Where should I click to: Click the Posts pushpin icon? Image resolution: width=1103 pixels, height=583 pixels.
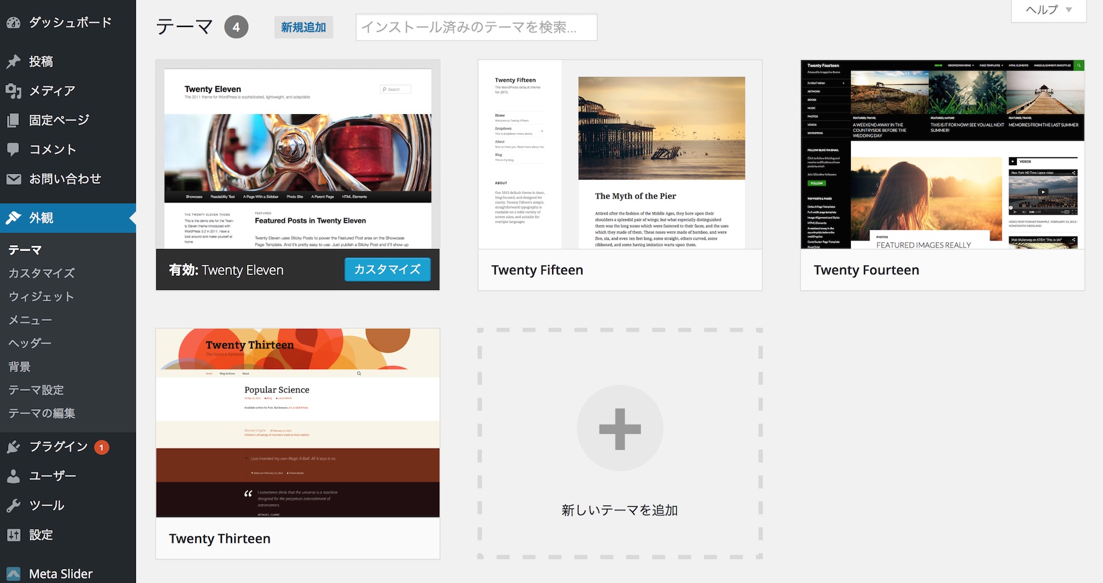tap(13, 61)
